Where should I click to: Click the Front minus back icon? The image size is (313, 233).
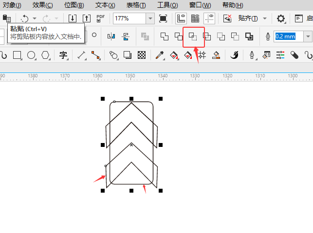pos(221,36)
